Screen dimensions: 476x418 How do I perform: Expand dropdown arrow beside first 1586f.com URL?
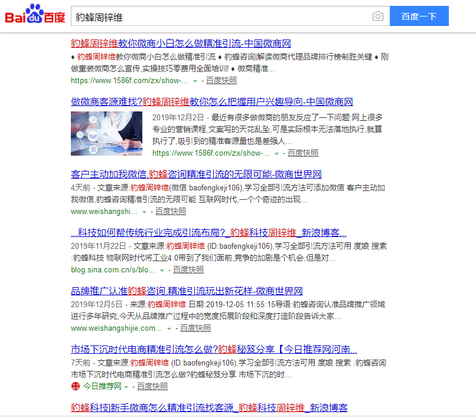[x=195, y=81]
